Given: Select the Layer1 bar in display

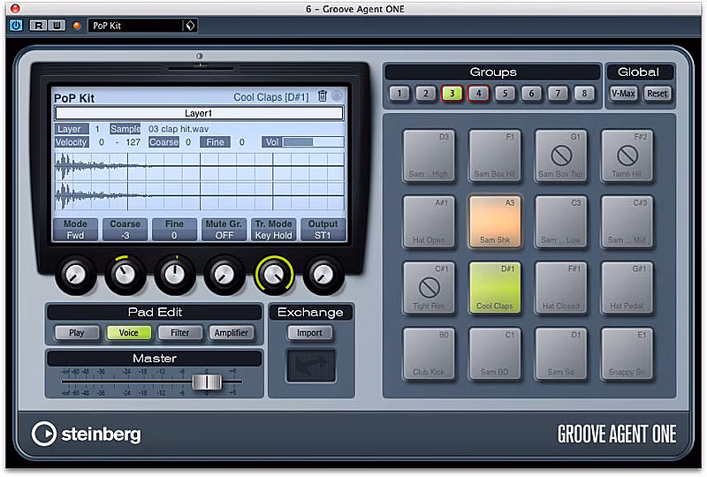Looking at the screenshot, I should [x=198, y=113].
